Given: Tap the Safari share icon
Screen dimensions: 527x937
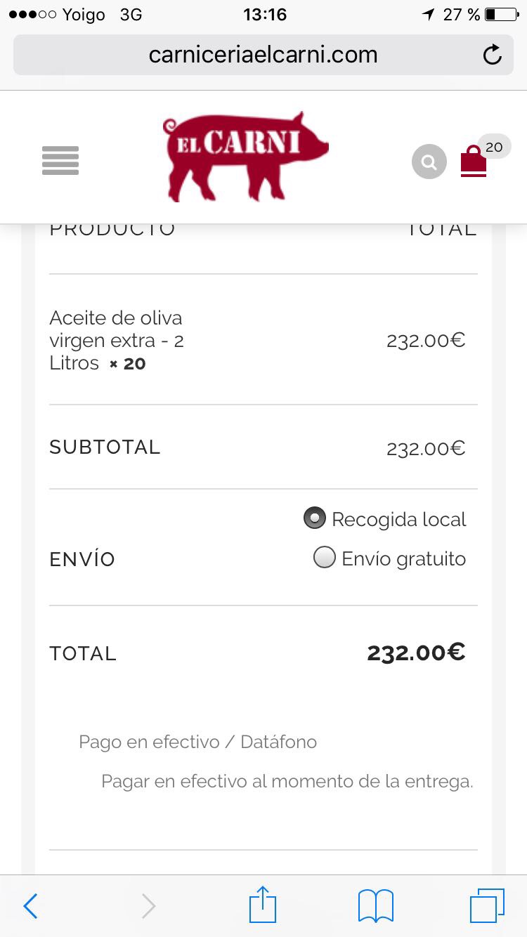Looking at the screenshot, I should click(263, 905).
